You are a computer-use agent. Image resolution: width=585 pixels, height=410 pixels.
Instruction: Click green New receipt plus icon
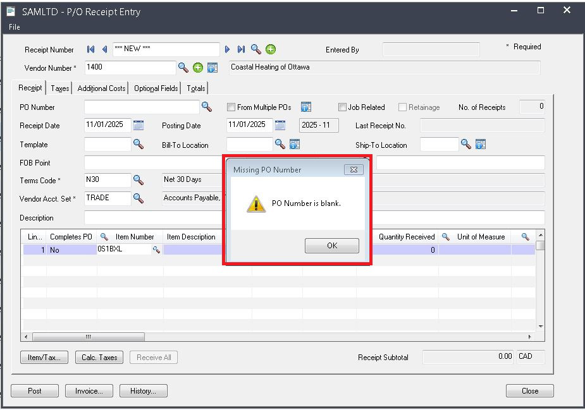tap(271, 49)
